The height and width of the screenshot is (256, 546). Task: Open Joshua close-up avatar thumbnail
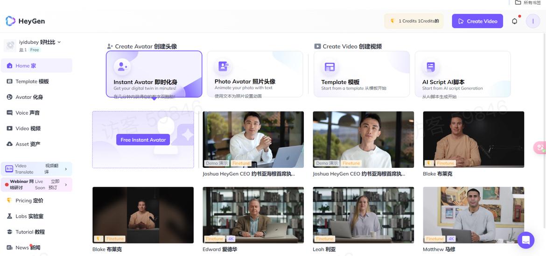364,139
